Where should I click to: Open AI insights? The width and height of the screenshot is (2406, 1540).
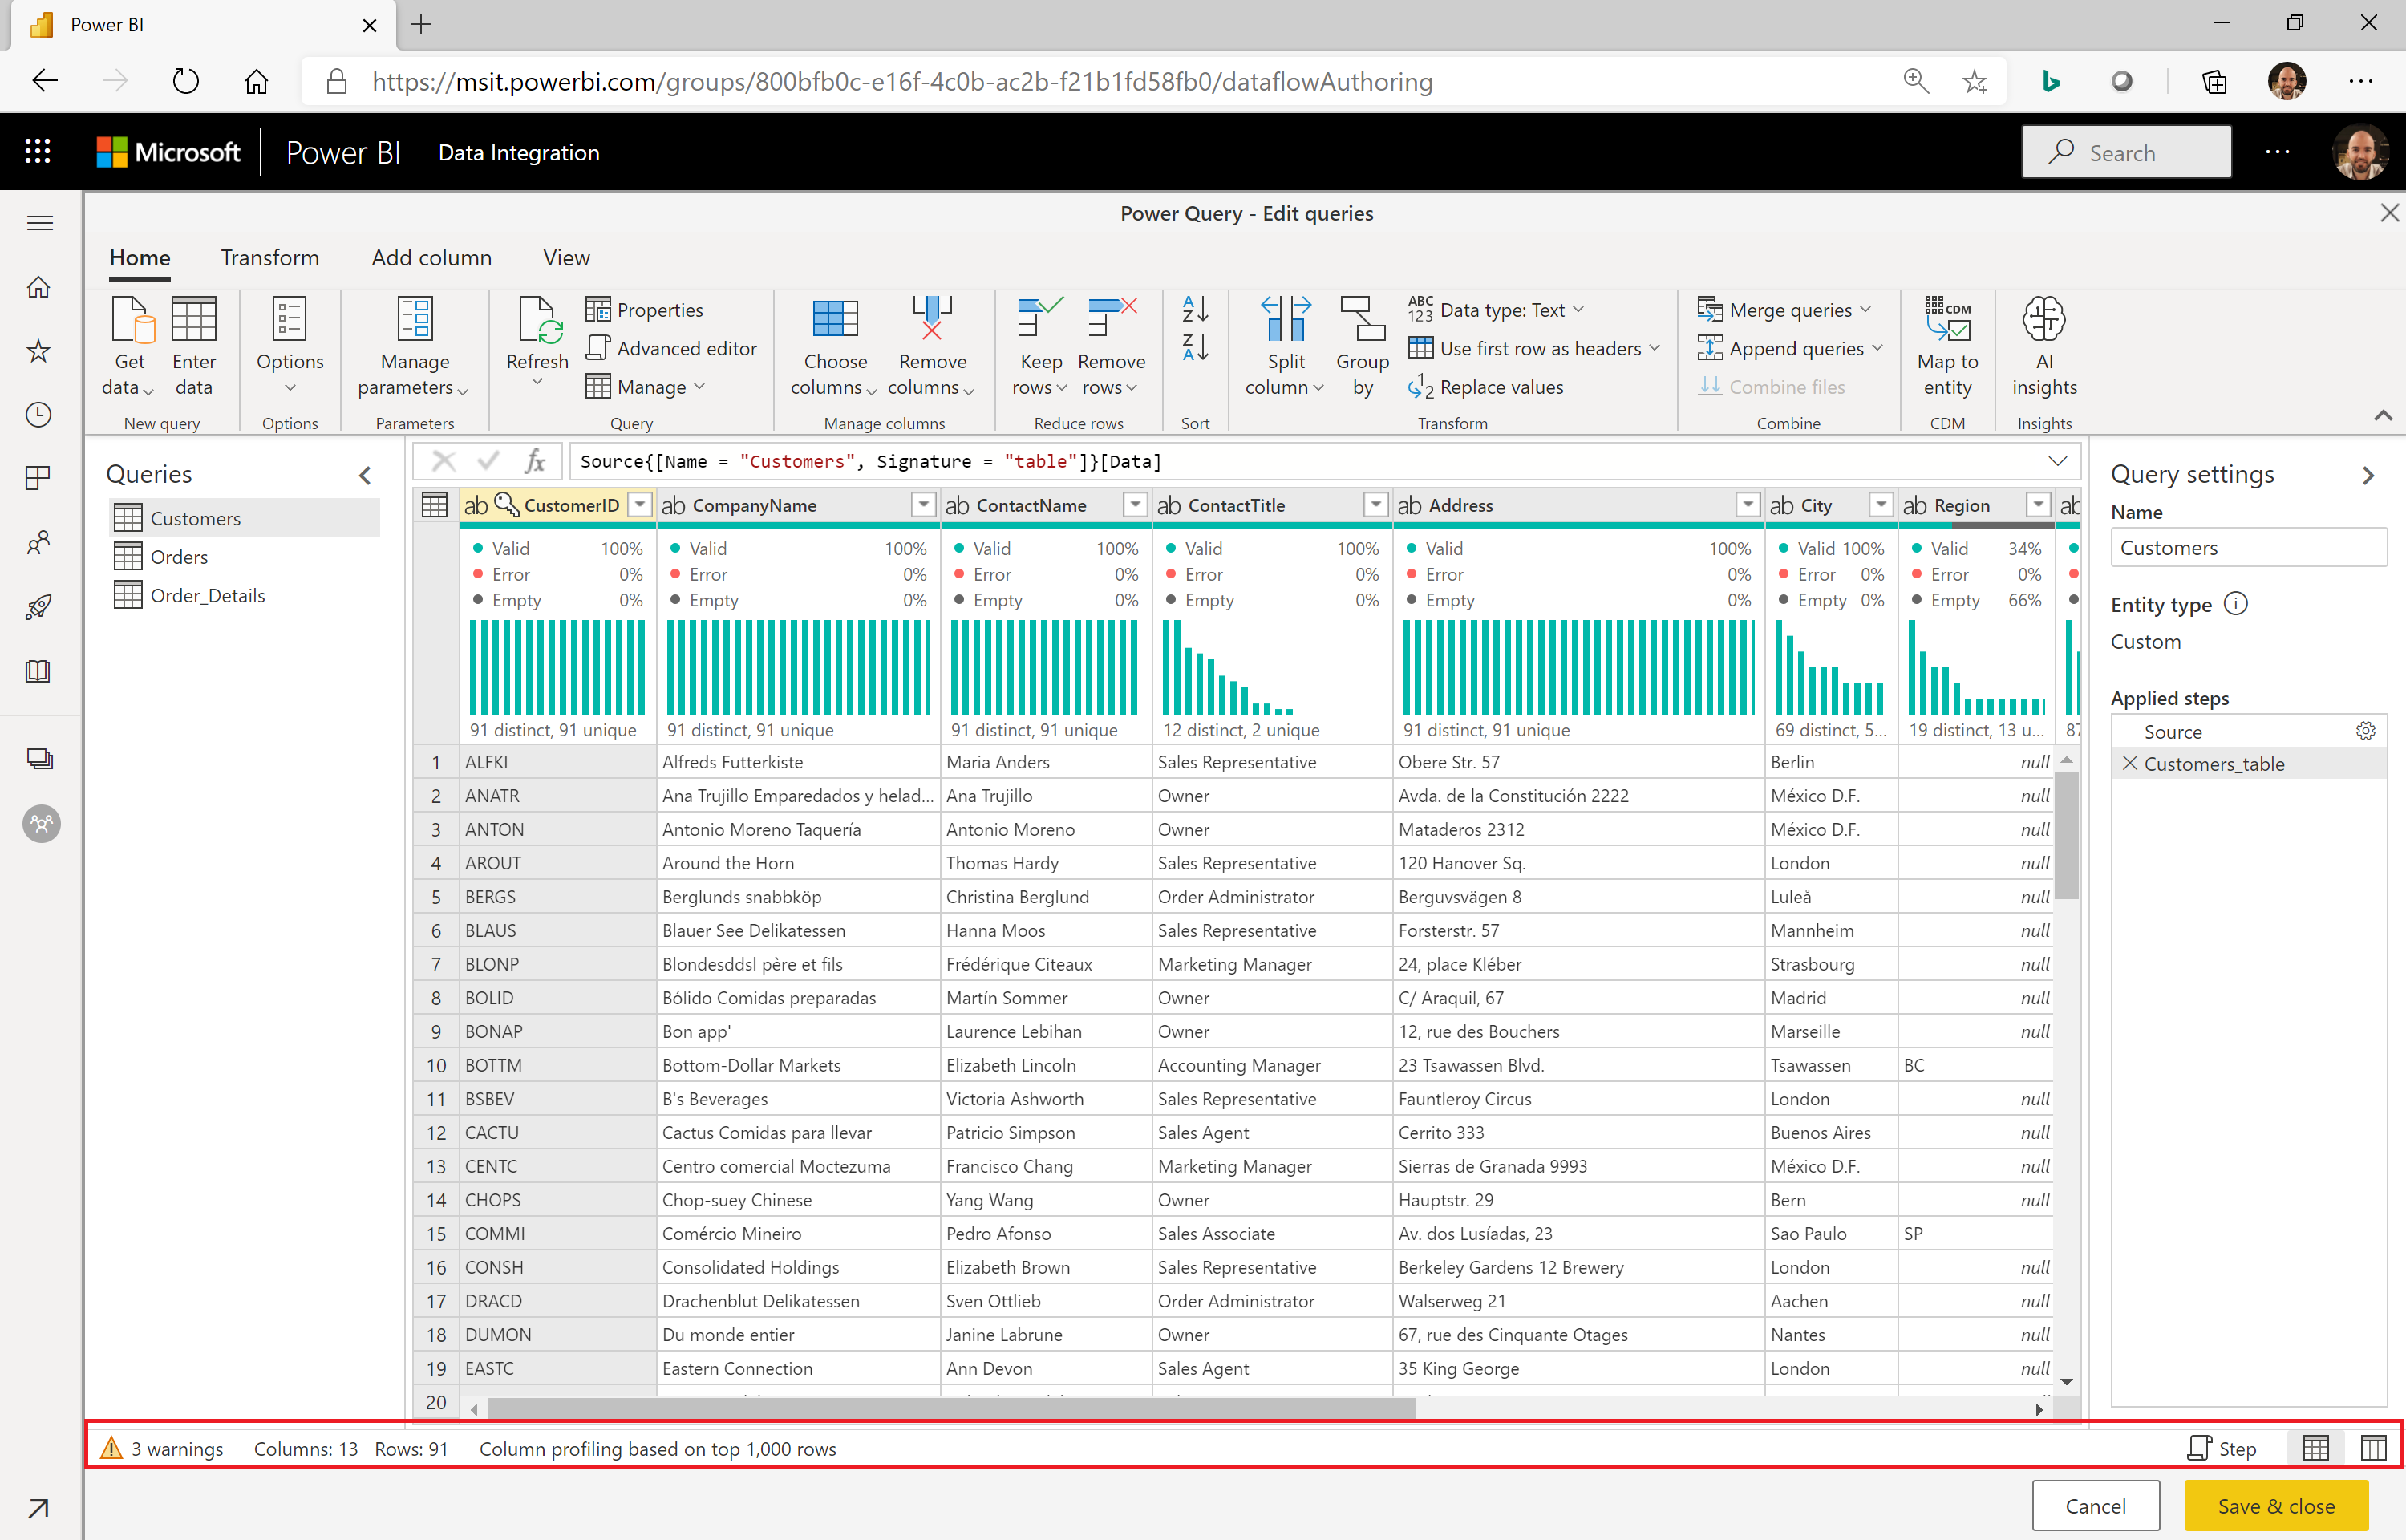point(2044,347)
